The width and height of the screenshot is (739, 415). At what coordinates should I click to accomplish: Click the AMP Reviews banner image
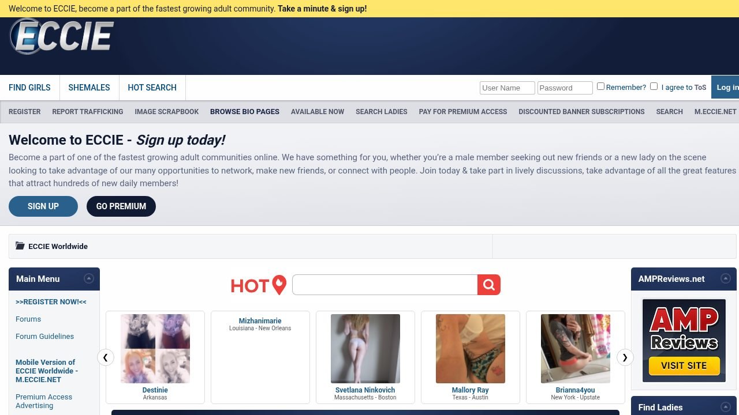684,340
